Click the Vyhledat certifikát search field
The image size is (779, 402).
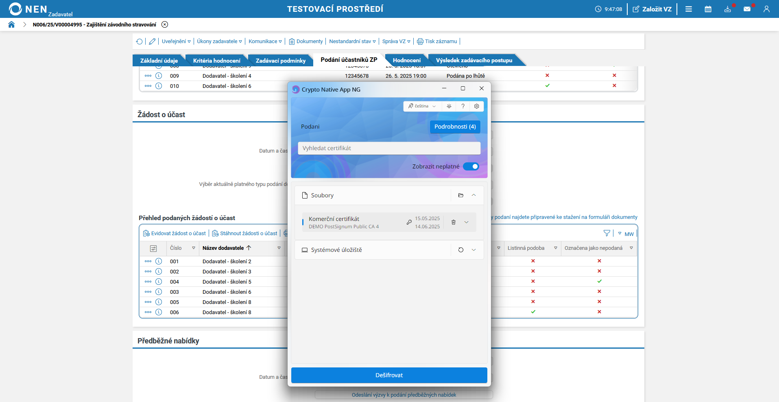click(389, 148)
